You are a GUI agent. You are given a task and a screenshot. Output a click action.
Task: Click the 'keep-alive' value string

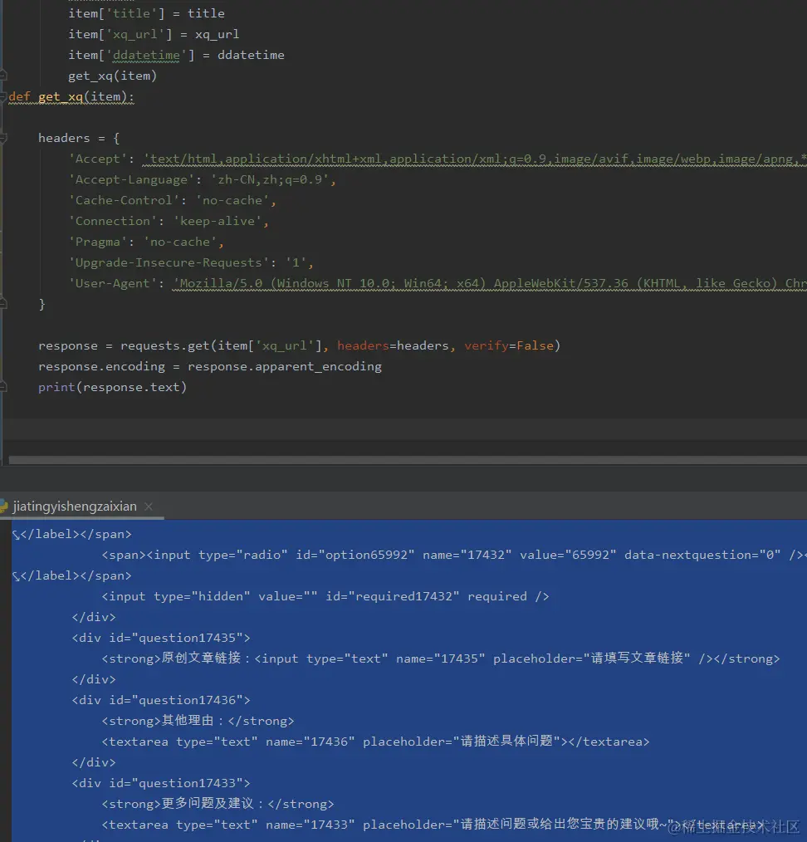pos(218,221)
